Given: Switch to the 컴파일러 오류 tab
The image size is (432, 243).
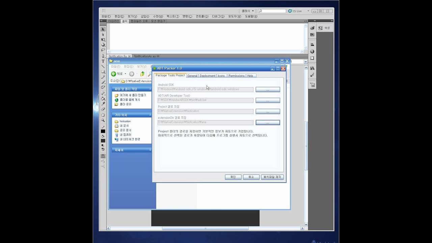Looking at the screenshot, I should coord(139,21).
